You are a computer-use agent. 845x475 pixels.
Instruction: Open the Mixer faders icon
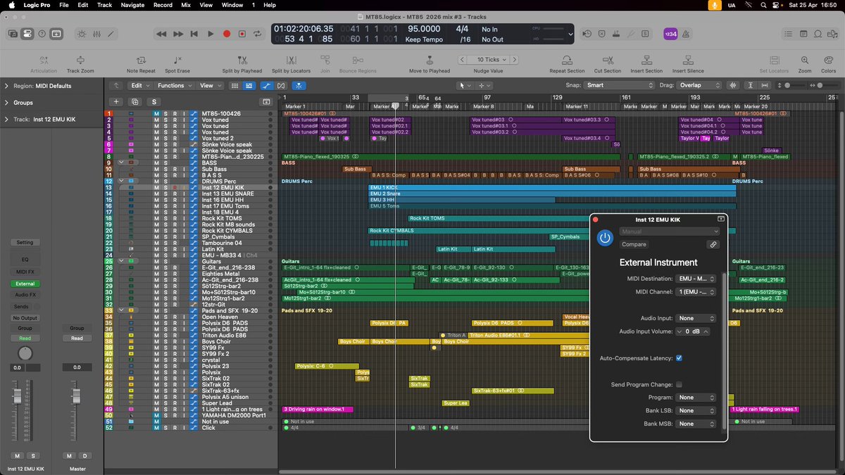(96, 33)
